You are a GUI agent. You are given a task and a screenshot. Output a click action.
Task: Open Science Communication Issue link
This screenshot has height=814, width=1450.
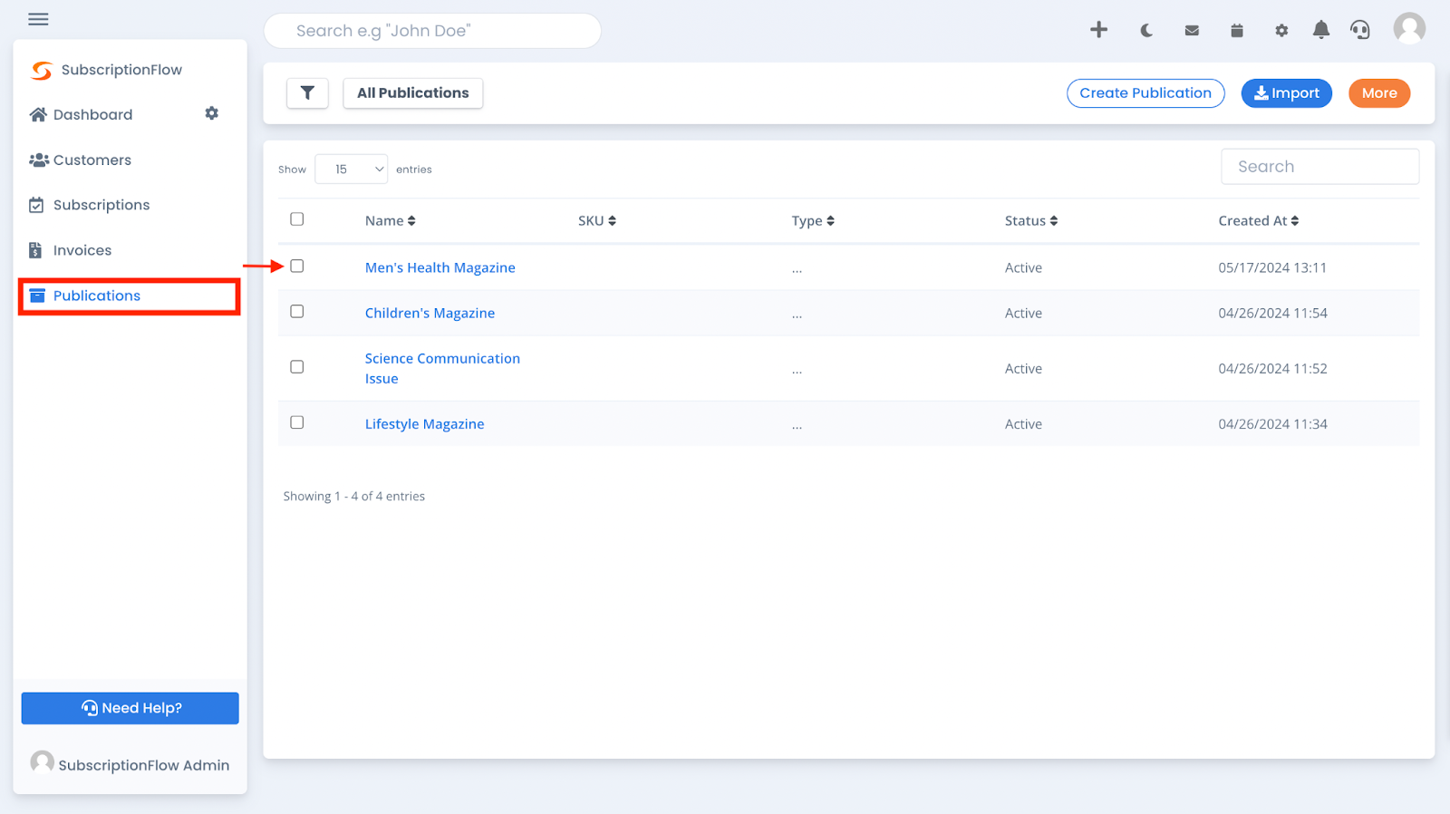tap(442, 368)
